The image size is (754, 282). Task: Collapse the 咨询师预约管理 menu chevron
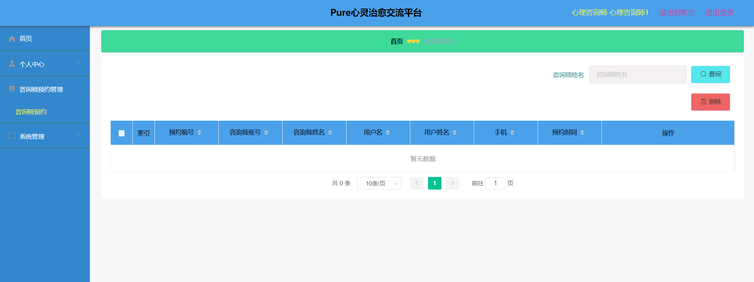(79, 88)
